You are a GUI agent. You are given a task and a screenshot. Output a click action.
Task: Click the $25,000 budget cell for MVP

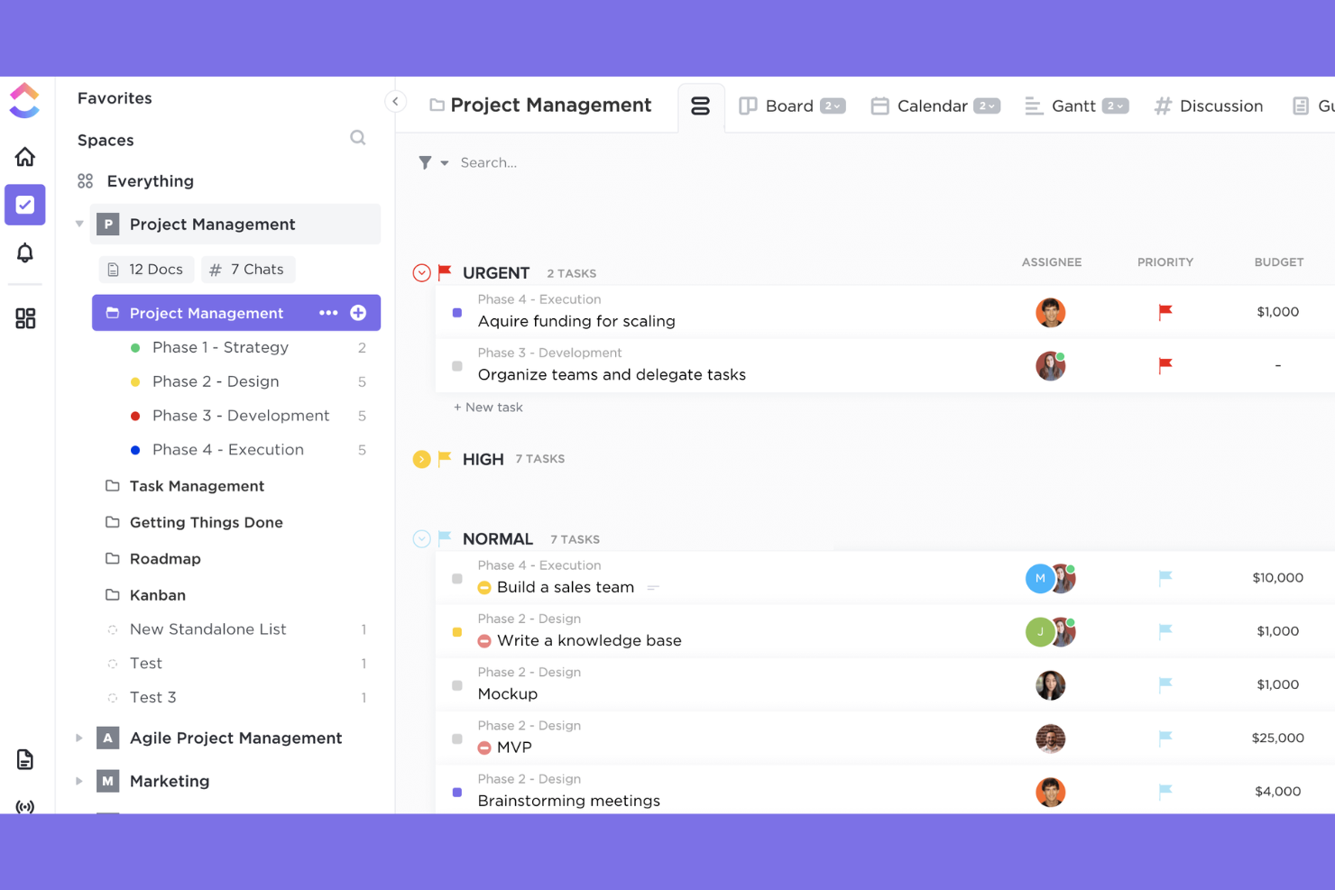pos(1277,738)
